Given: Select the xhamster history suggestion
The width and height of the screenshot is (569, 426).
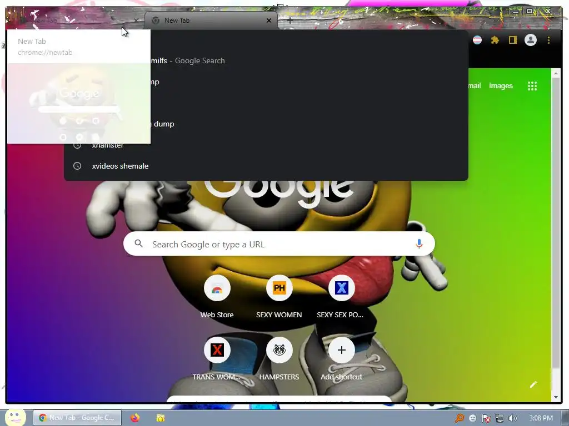Looking at the screenshot, I should tap(266, 145).
